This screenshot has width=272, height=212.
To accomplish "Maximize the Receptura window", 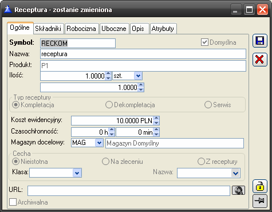I will coord(249,10).
